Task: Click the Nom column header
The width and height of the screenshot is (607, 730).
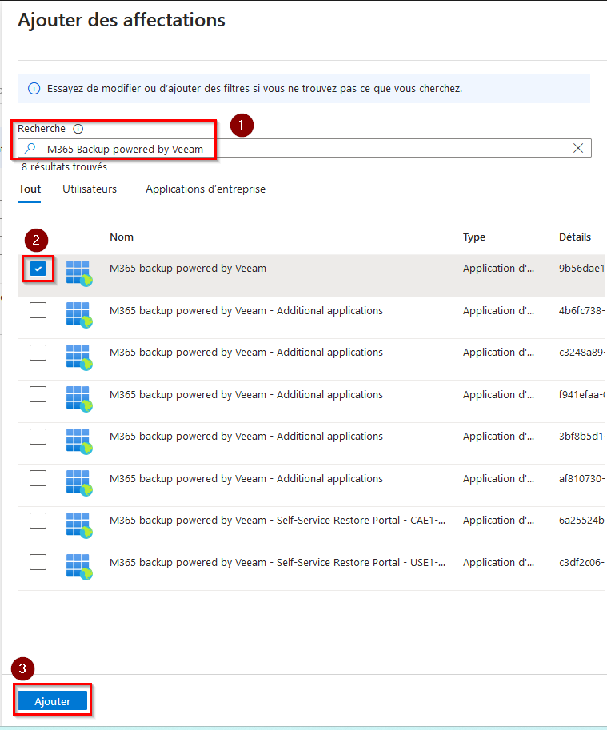Action: click(122, 237)
